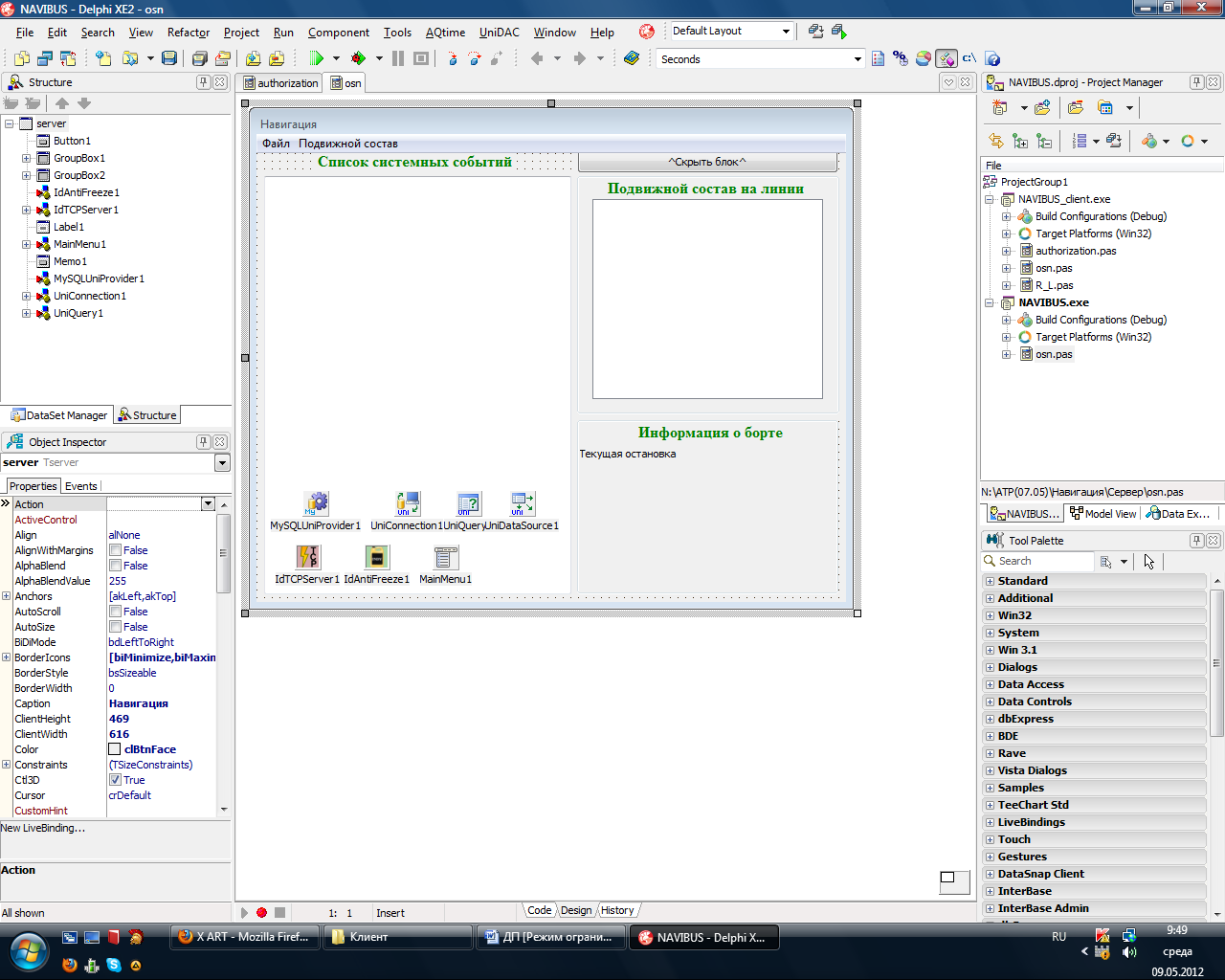Toggle the AutoScroll checkbox

click(115, 612)
